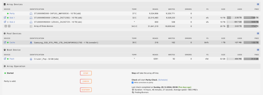This screenshot has height=95, width=263.
Task: Click Samsung SSD device icon
Action: click(x=31, y=43)
